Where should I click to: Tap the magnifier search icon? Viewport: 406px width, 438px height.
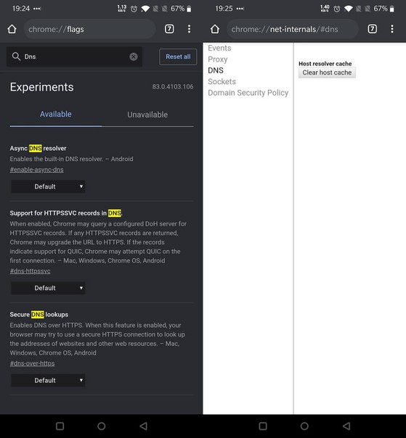click(x=16, y=57)
